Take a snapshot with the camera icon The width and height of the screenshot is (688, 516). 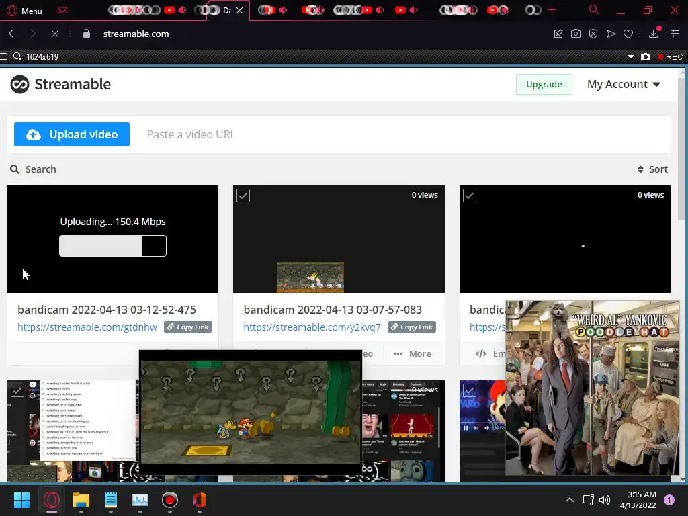(576, 34)
